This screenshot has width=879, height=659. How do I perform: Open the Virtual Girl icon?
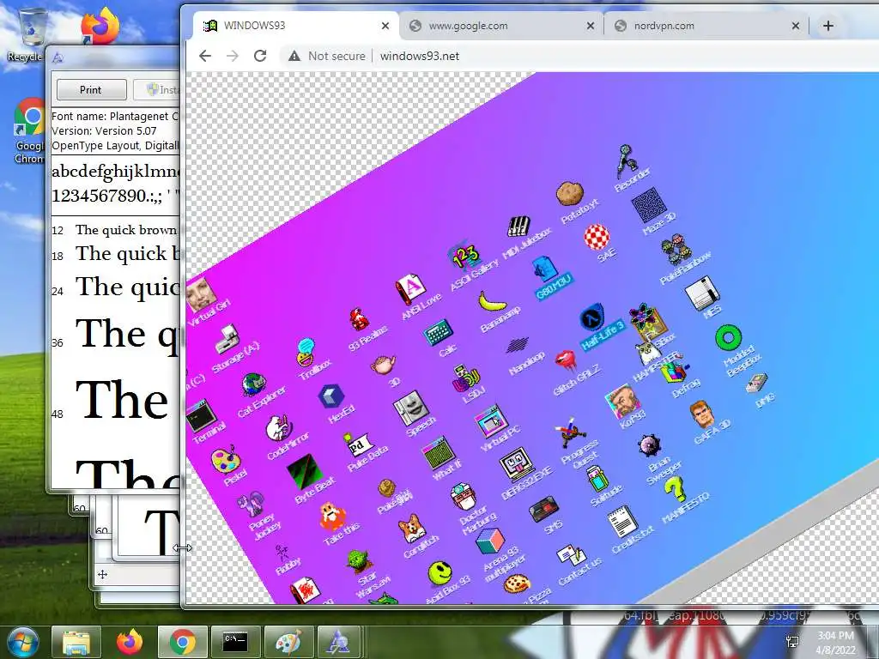[x=201, y=295]
